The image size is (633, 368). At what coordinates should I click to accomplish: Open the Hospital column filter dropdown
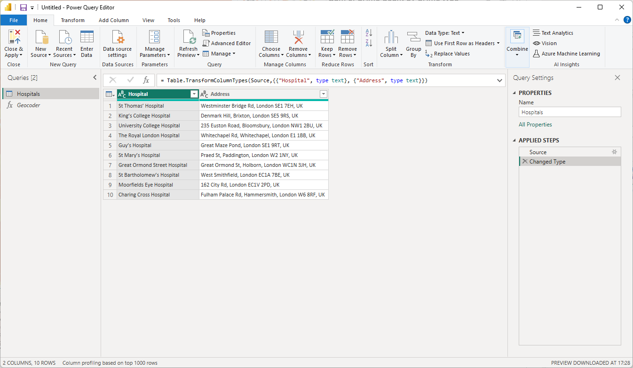pyautogui.click(x=194, y=94)
